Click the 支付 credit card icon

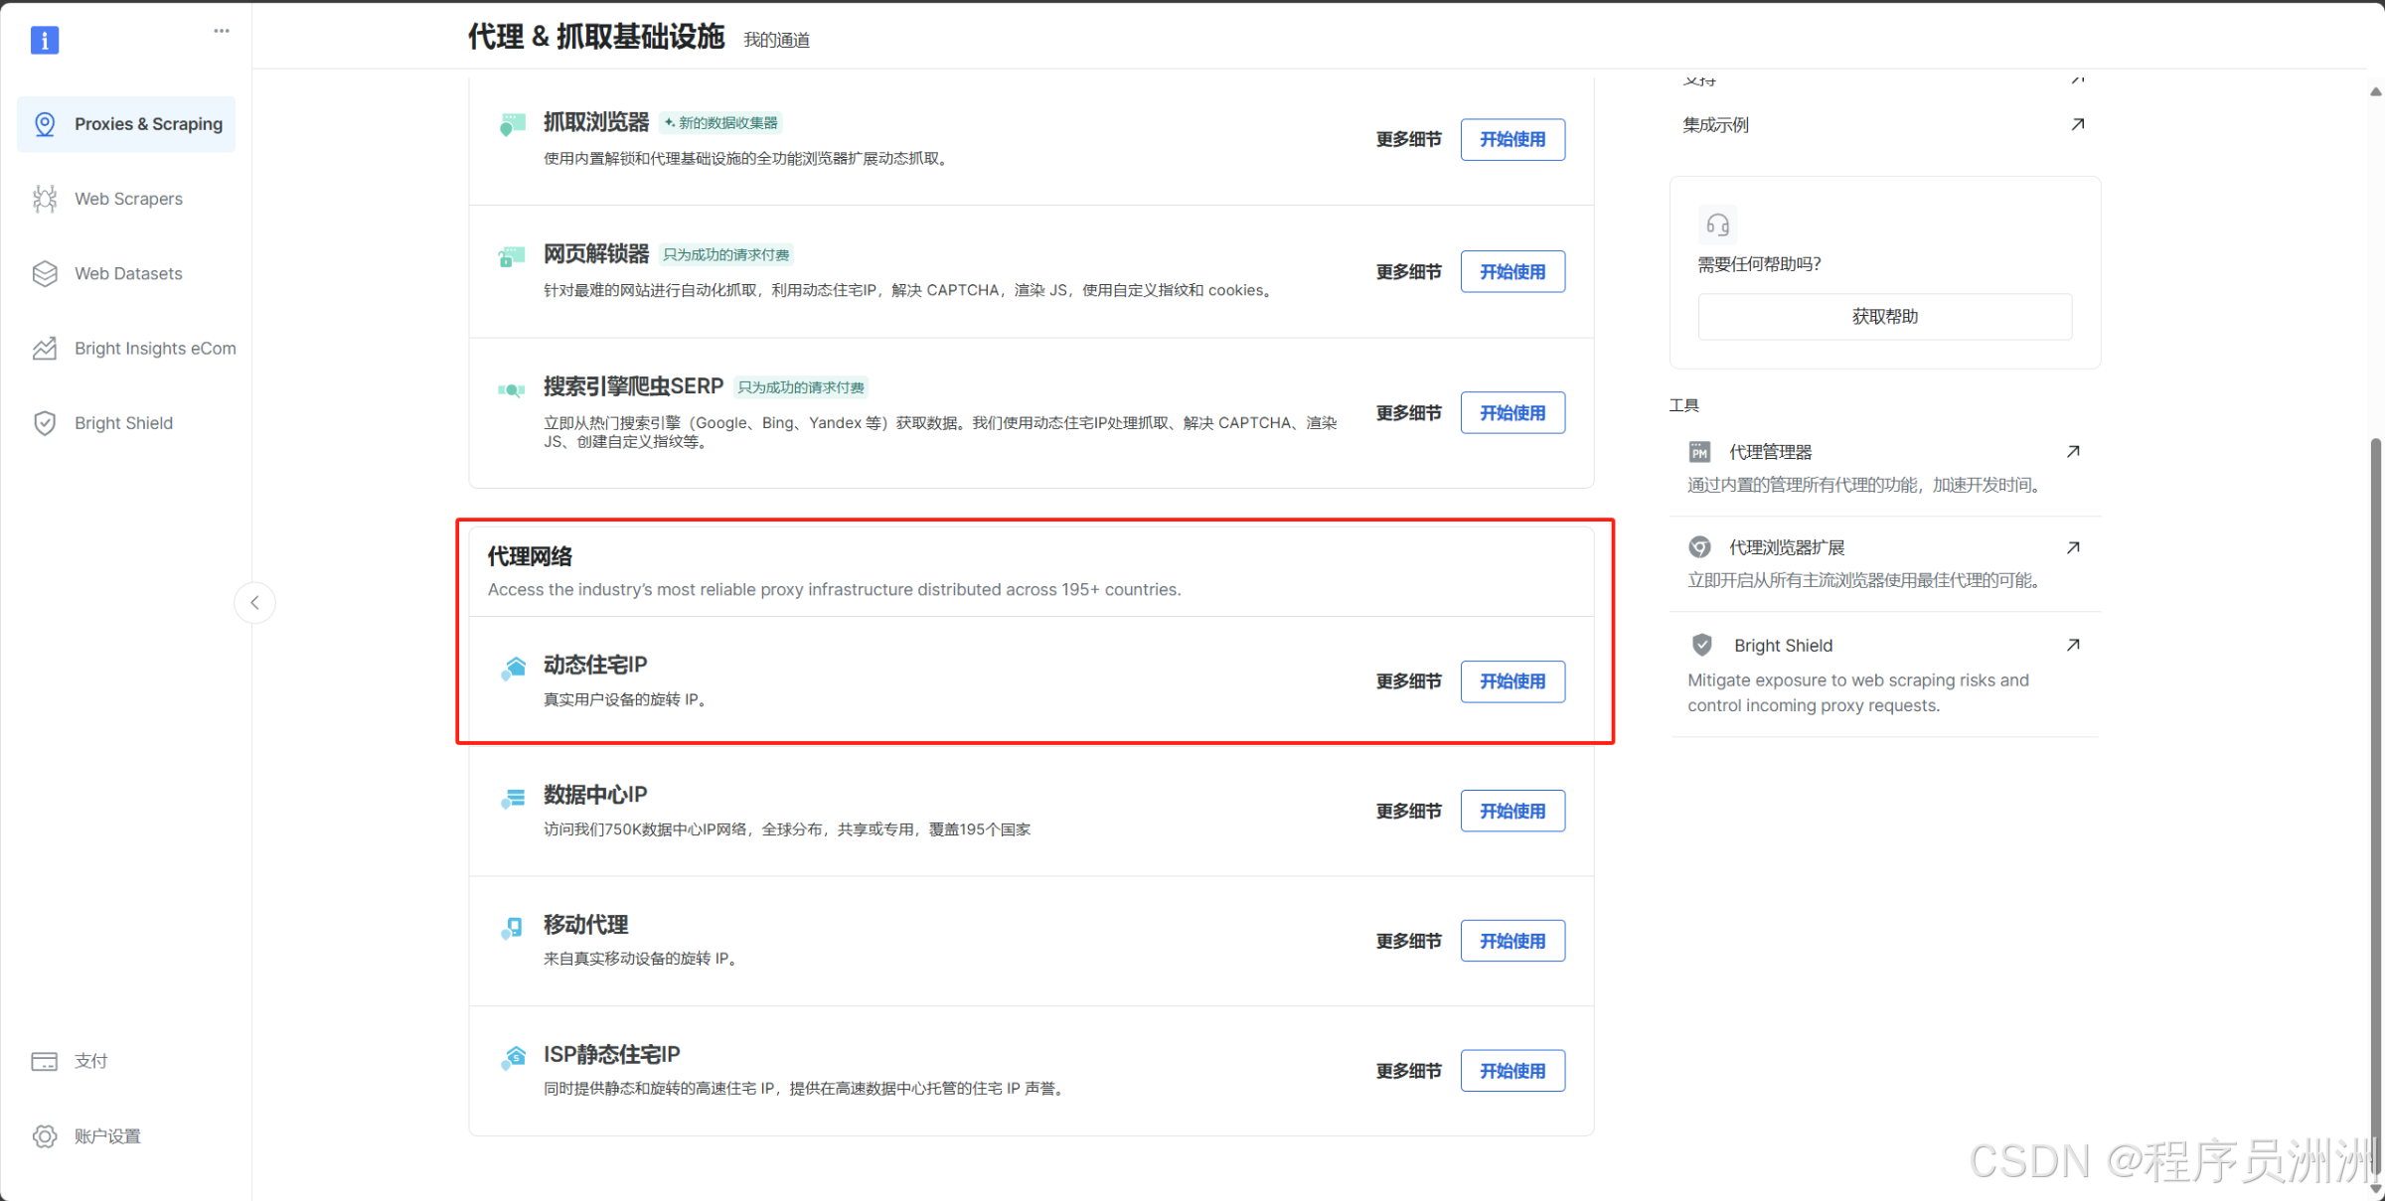click(45, 1061)
